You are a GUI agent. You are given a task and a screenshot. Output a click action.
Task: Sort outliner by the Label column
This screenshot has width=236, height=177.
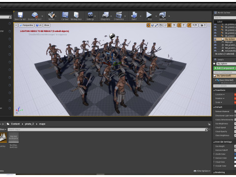[x=220, y=22]
